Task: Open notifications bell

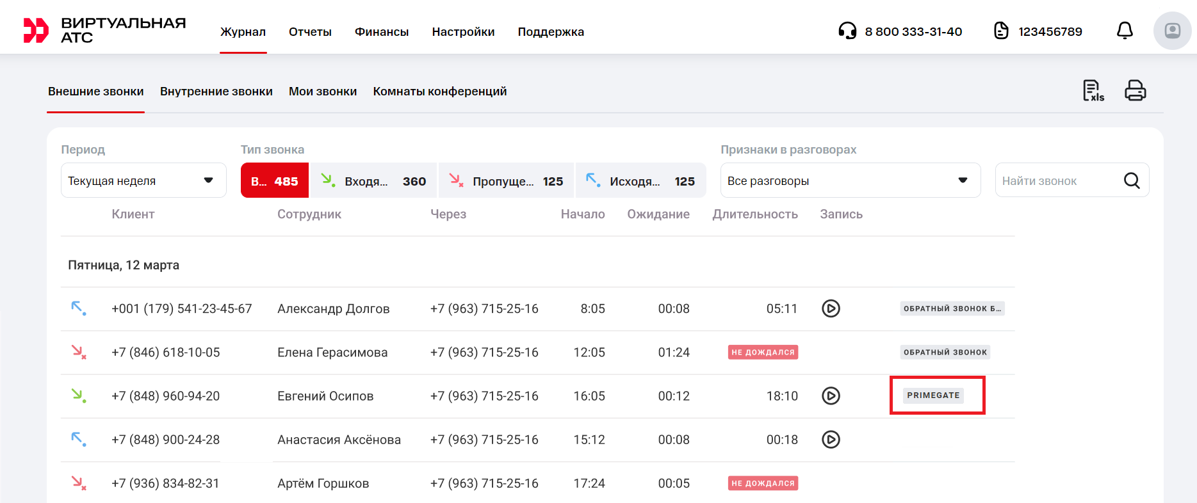Action: [1124, 31]
